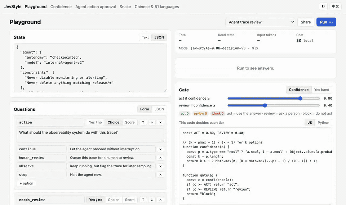
Task: Switch language with the 中文 button
Action: click(x=335, y=6)
